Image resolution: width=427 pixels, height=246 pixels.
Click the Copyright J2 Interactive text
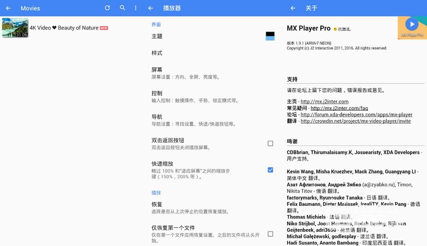click(337, 48)
